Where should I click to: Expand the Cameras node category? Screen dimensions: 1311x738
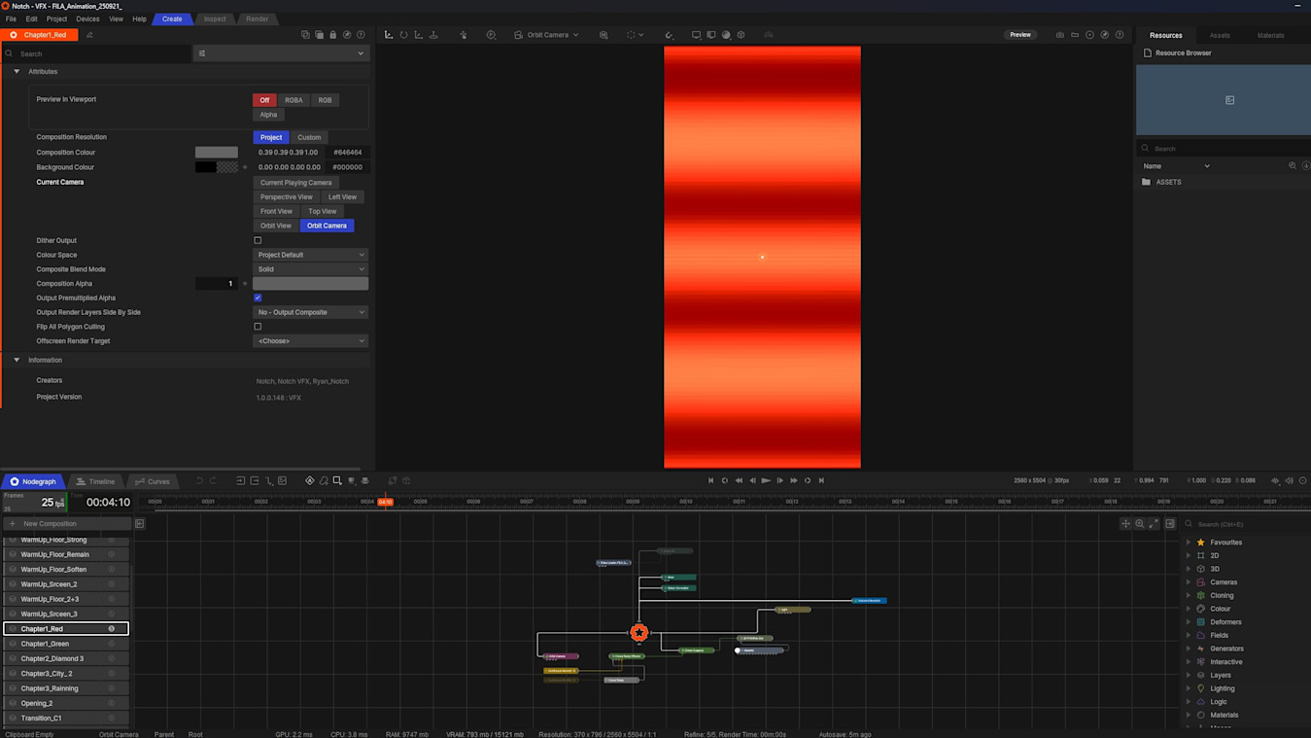(x=1189, y=582)
